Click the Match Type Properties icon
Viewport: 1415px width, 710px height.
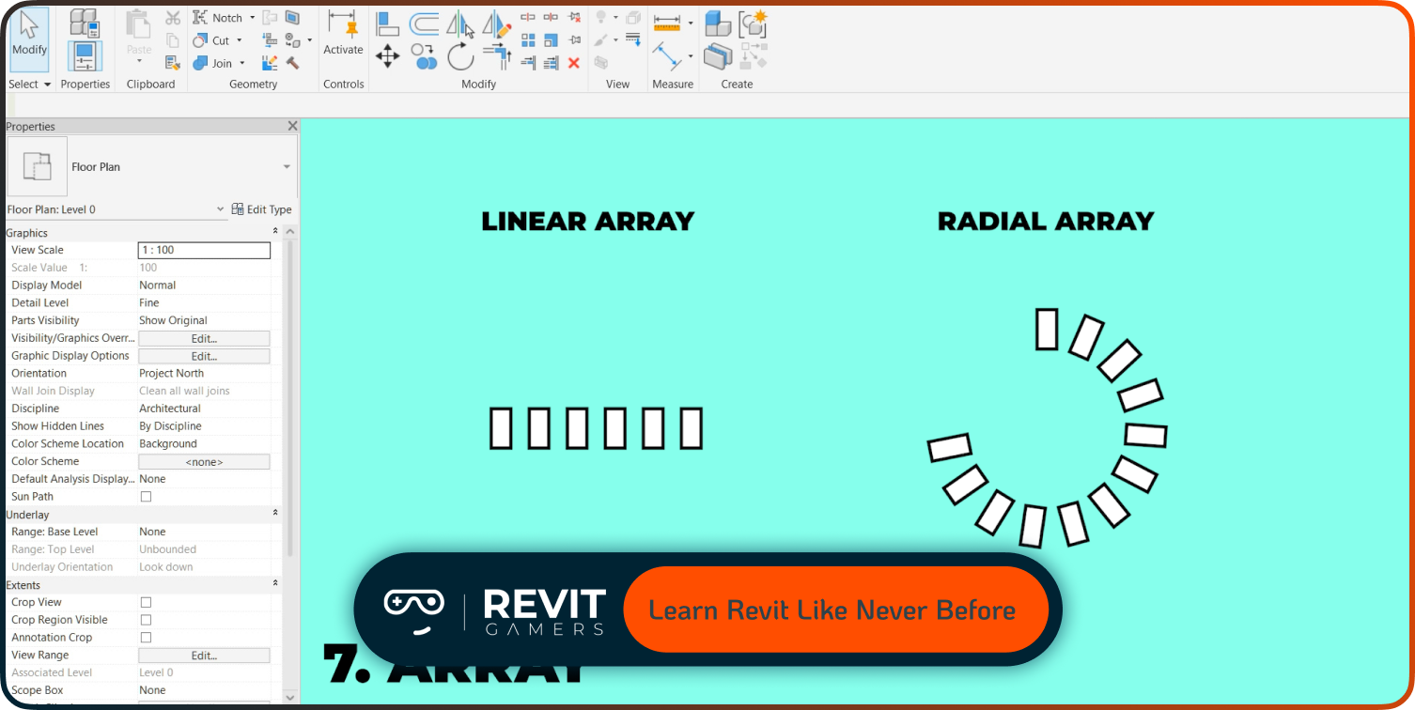point(173,63)
